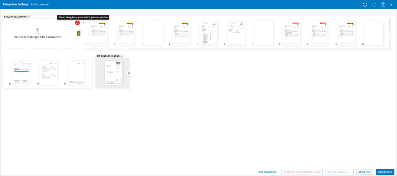The image size is (397, 176).
Task: Click the lock icon next to second document
Action: pos(129,73)
